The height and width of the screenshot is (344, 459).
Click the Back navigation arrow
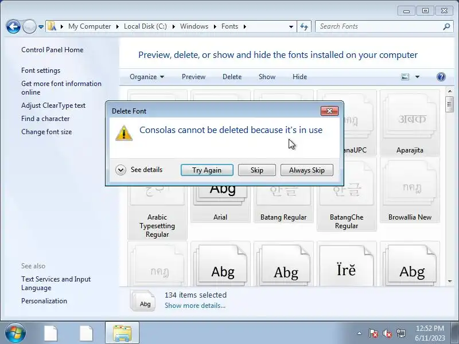click(13, 27)
